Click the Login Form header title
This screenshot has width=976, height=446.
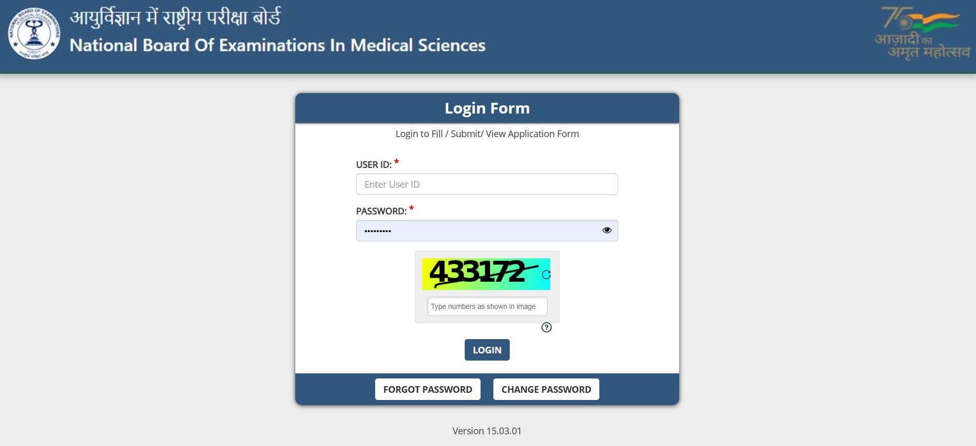[x=487, y=108]
